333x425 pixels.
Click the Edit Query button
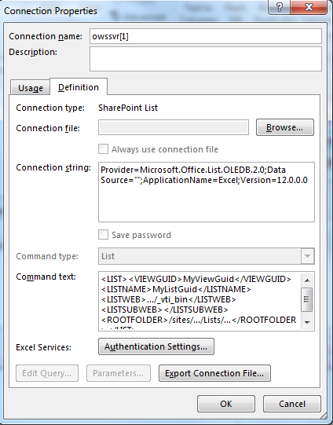click(47, 373)
